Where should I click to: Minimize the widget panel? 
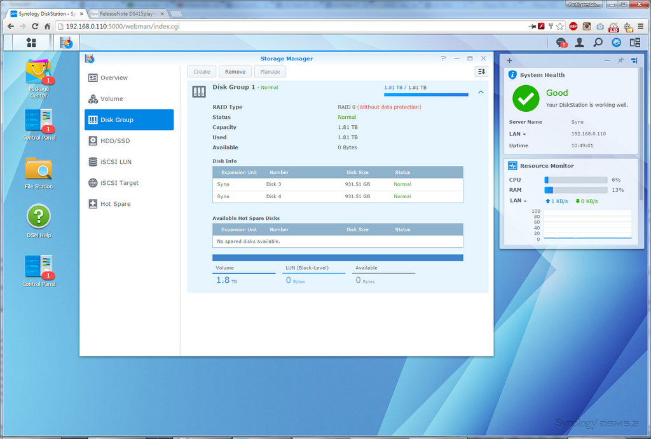(607, 60)
